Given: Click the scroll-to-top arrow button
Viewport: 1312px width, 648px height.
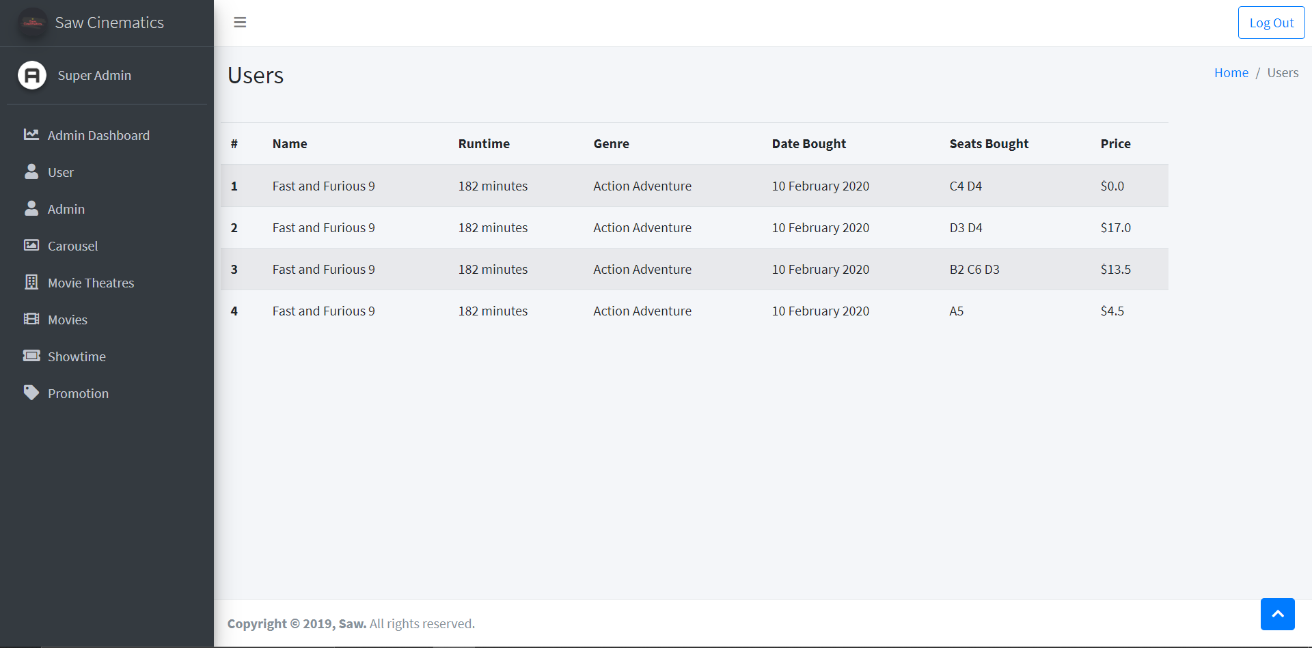Looking at the screenshot, I should (x=1278, y=614).
